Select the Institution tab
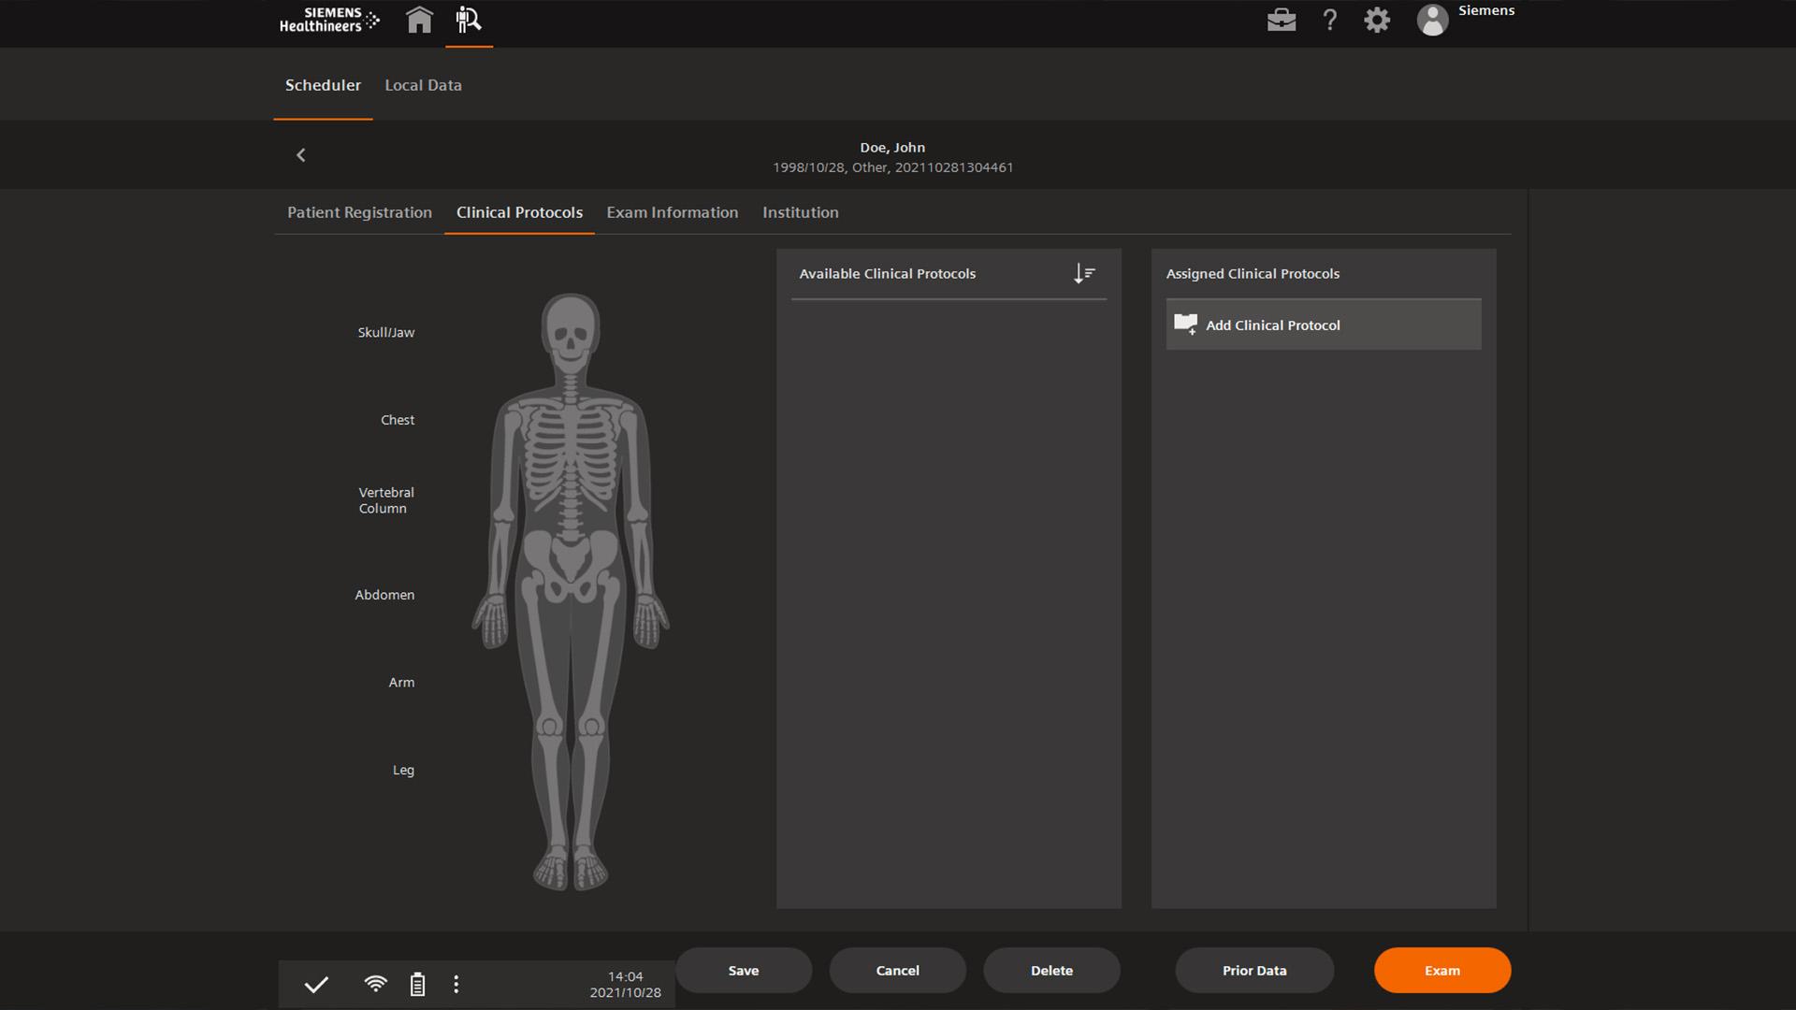Screen dimensions: 1796x1010 pyautogui.click(x=800, y=212)
